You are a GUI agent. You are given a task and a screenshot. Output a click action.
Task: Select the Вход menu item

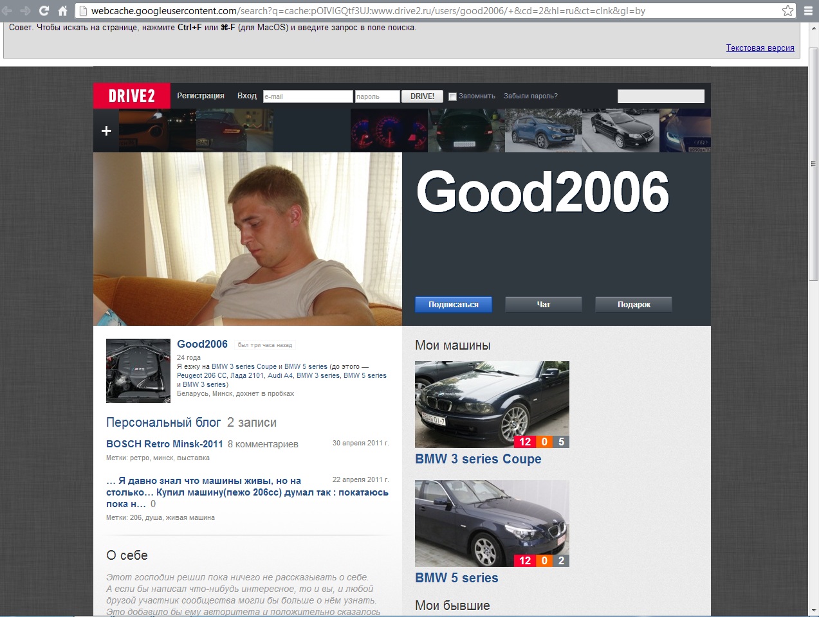pos(247,96)
